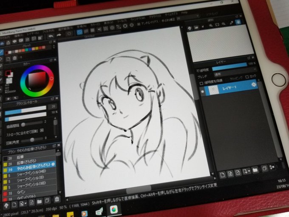Open the ブレンド mode dropdown
The width and height of the screenshot is (289, 217).
point(235,72)
